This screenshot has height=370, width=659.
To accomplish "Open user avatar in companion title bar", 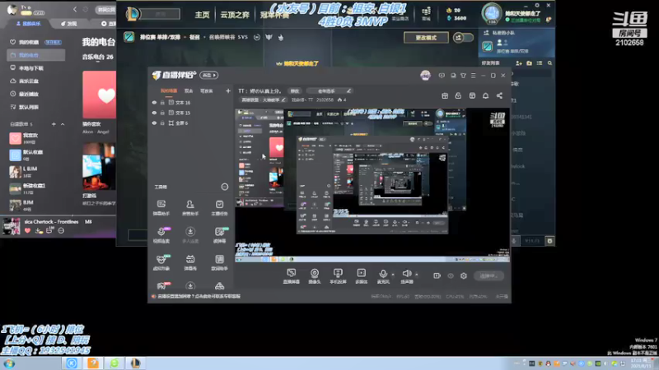I will coord(425,75).
